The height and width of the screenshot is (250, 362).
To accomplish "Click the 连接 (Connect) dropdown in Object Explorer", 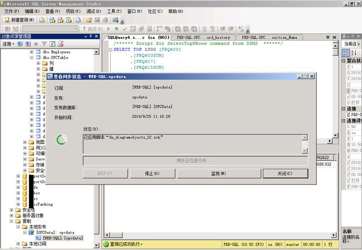I will click(7, 43).
